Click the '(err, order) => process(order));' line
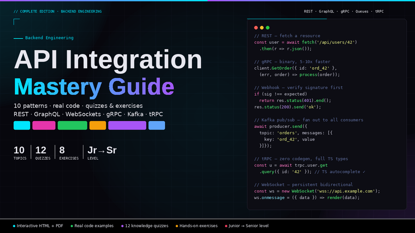 (300, 75)
